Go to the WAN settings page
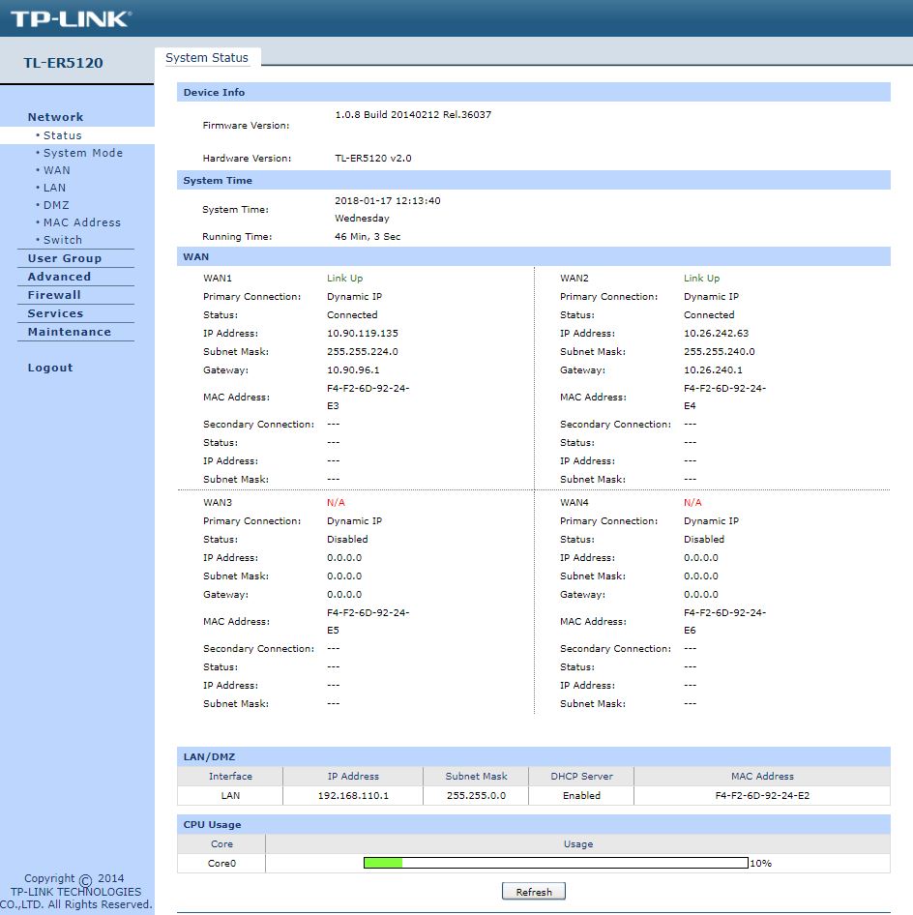The width and height of the screenshot is (913, 915). 57,170
